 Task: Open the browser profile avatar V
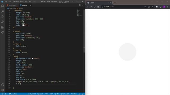click(x=164, y=7)
